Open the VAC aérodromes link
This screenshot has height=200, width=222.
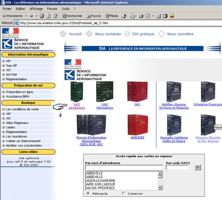[77, 106]
